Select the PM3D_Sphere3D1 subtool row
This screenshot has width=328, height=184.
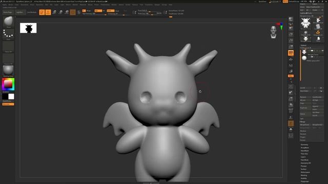[312, 58]
